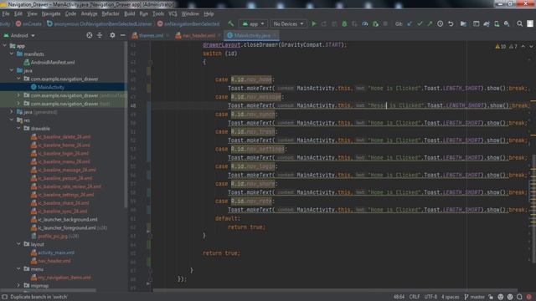Open the Refactor menu
The width and height of the screenshot is (536, 301).
coord(111,13)
